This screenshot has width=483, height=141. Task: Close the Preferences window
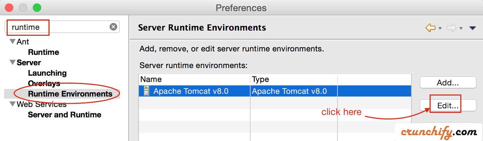(x=9, y=7)
